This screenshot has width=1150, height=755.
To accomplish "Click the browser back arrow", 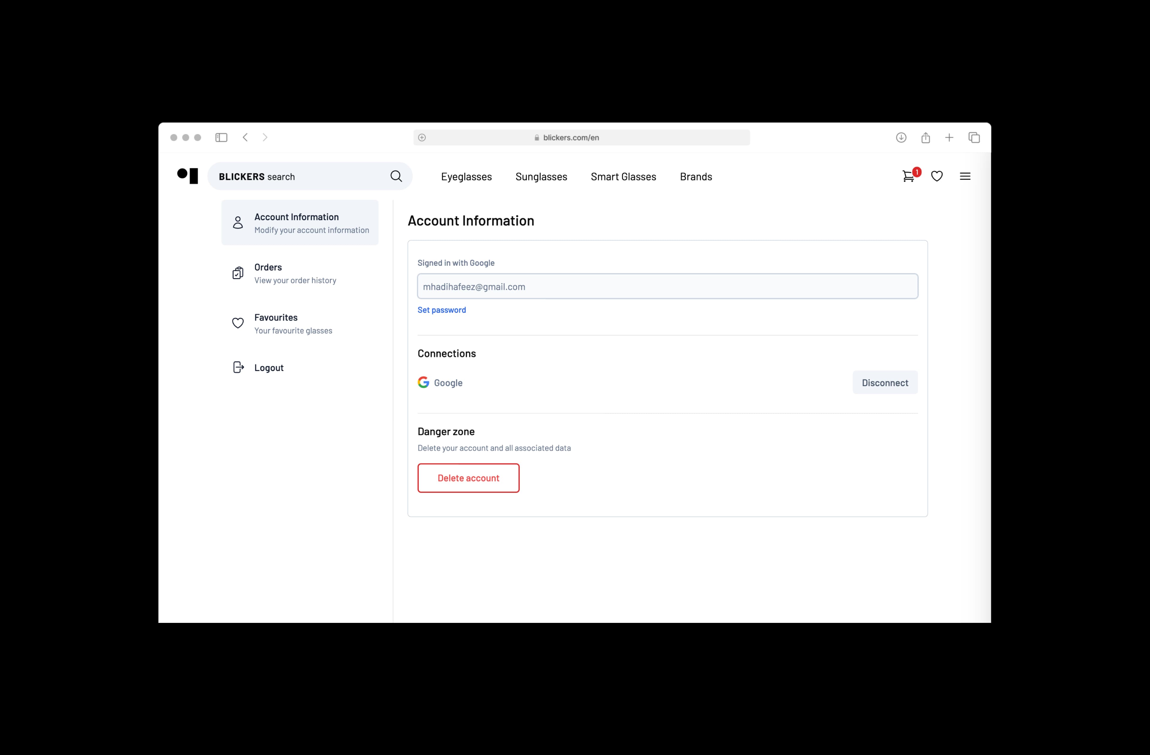I will pos(246,138).
